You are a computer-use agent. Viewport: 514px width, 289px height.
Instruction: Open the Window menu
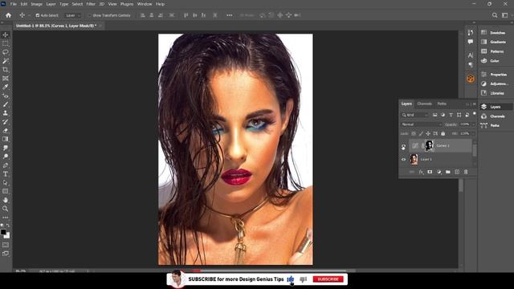pos(145,4)
